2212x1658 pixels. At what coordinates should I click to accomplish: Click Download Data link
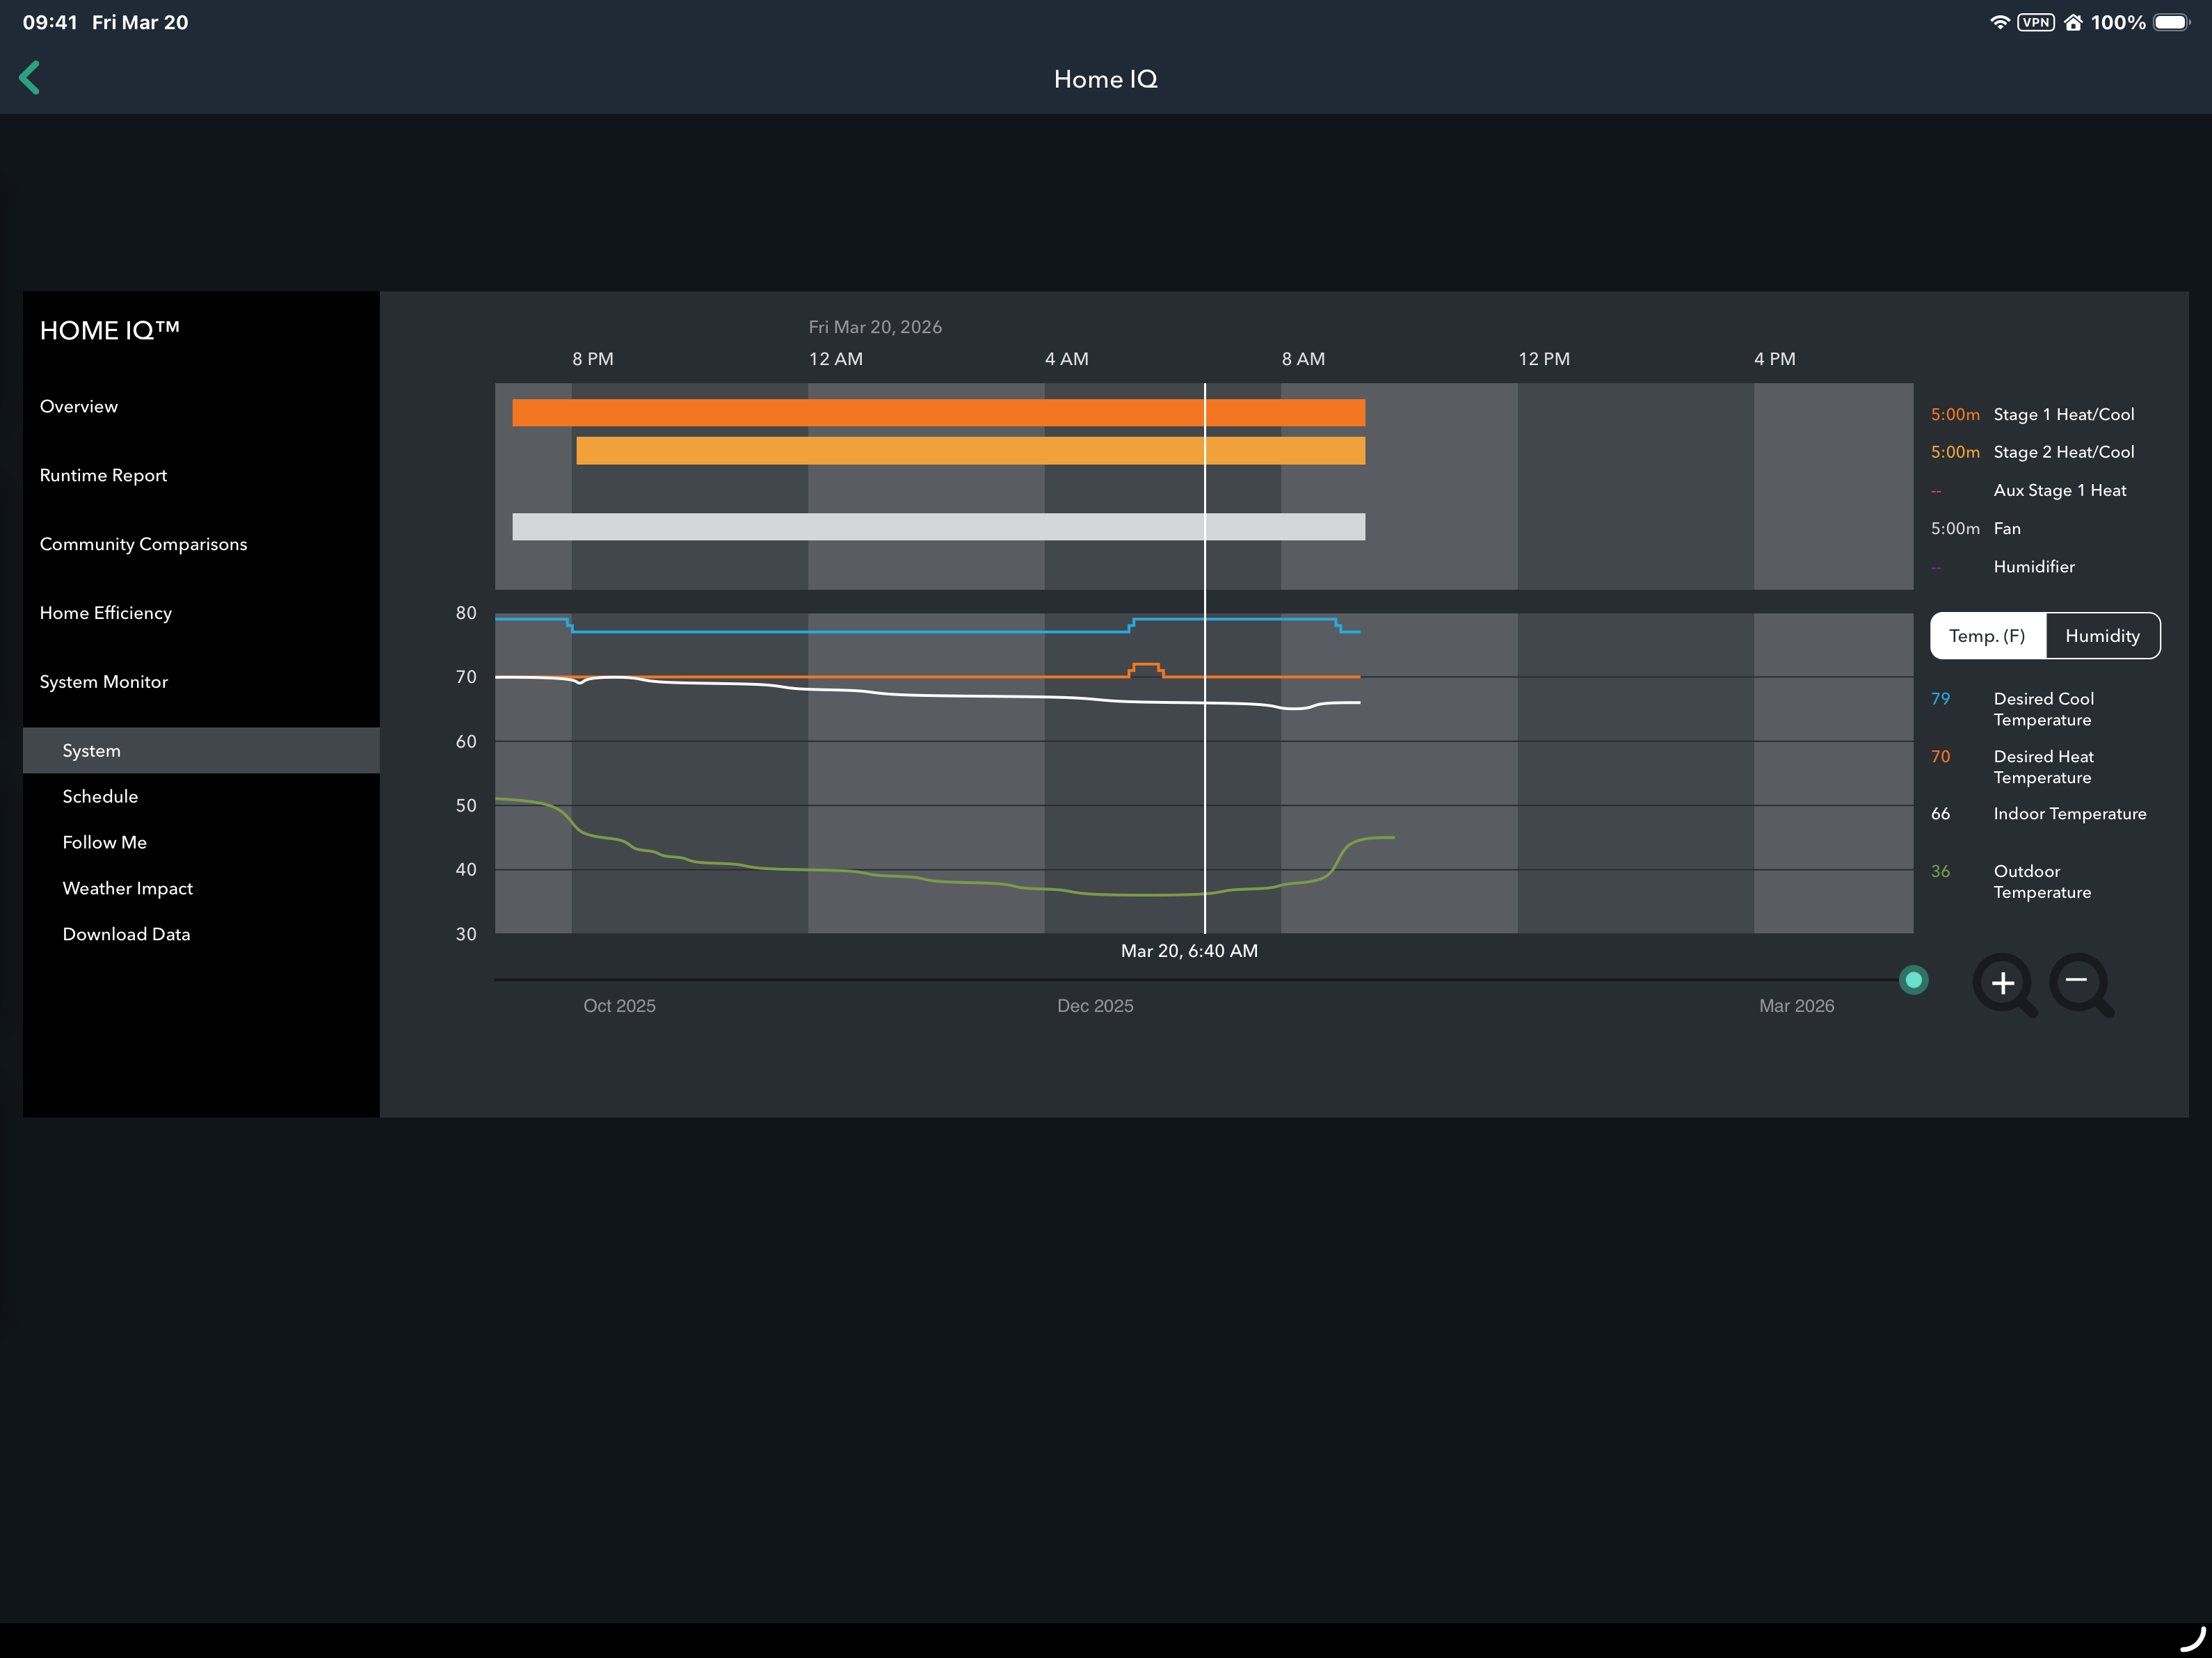126,934
